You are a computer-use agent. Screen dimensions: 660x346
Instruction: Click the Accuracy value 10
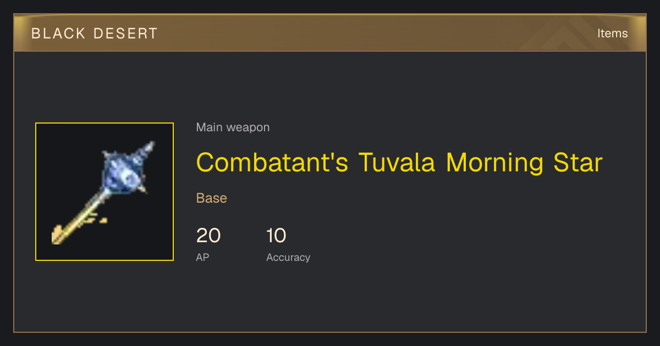tap(277, 236)
